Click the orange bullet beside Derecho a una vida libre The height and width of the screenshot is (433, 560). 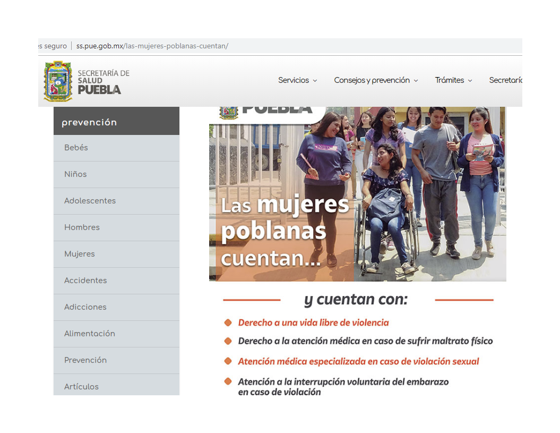point(228,322)
